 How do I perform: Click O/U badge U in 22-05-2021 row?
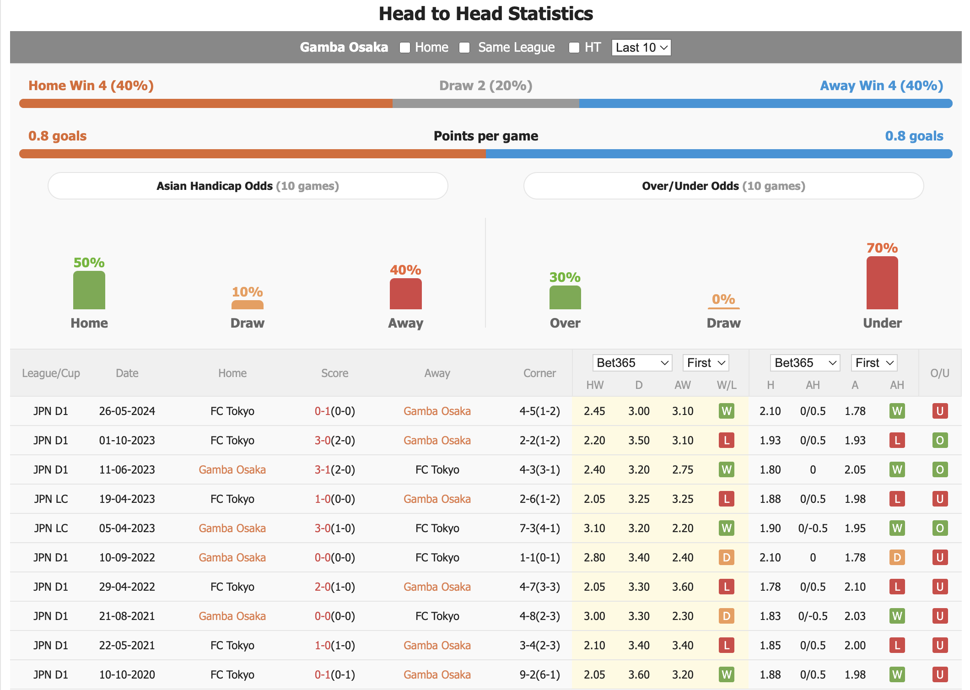tap(940, 645)
